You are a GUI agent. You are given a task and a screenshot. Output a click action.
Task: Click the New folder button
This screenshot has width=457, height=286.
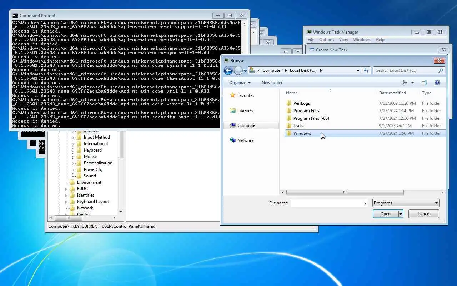pos(272,83)
